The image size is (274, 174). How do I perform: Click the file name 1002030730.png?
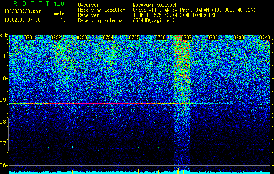(23, 11)
